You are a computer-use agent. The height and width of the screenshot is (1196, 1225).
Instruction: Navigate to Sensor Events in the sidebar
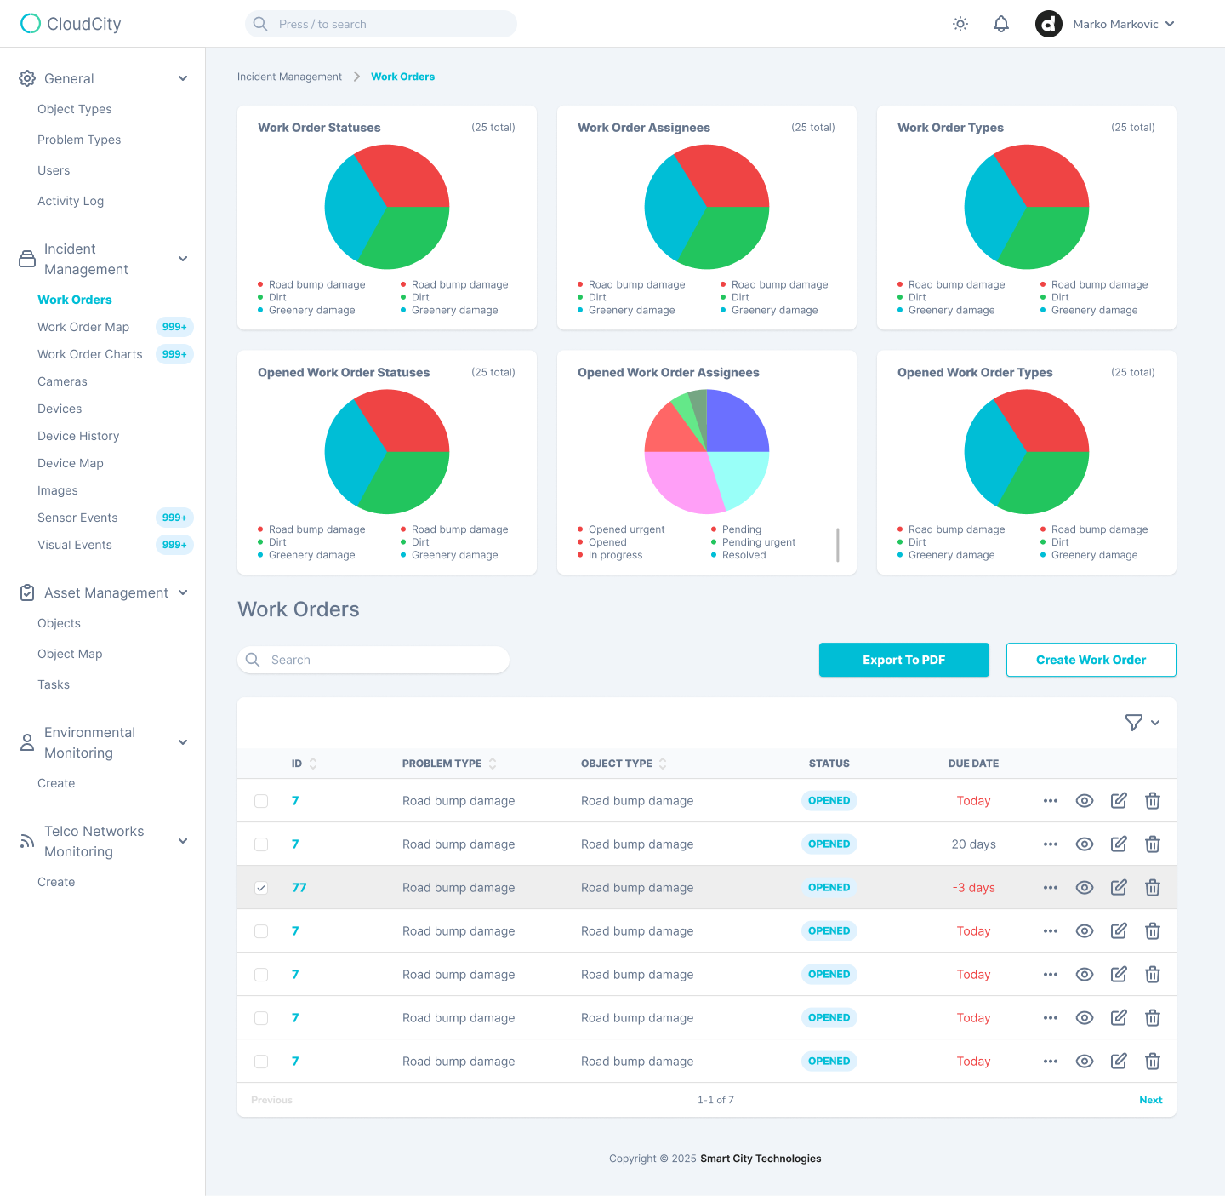tap(77, 518)
